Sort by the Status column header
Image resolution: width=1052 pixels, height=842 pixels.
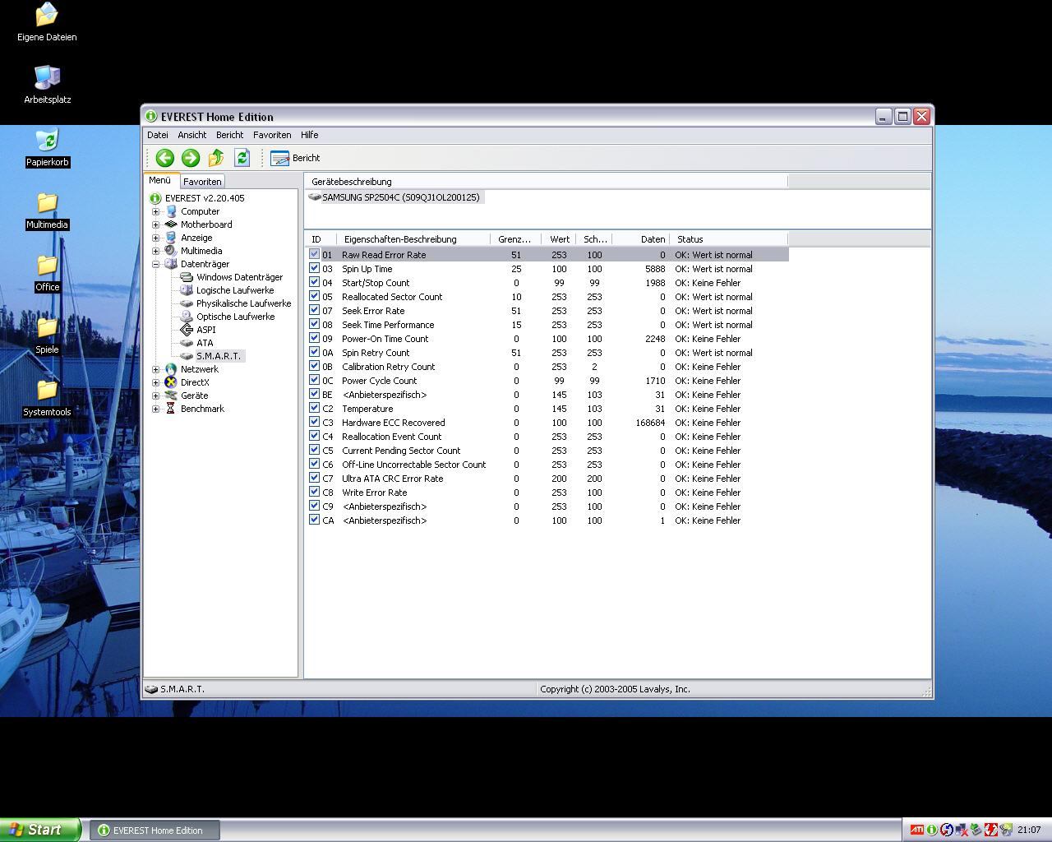tap(729, 239)
